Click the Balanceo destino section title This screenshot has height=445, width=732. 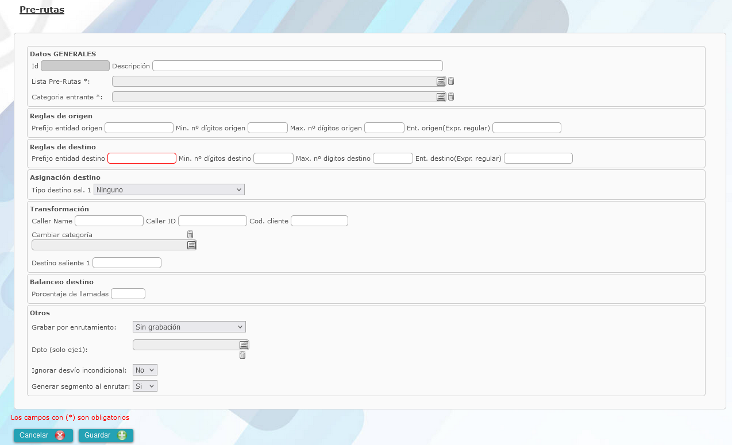coord(62,282)
